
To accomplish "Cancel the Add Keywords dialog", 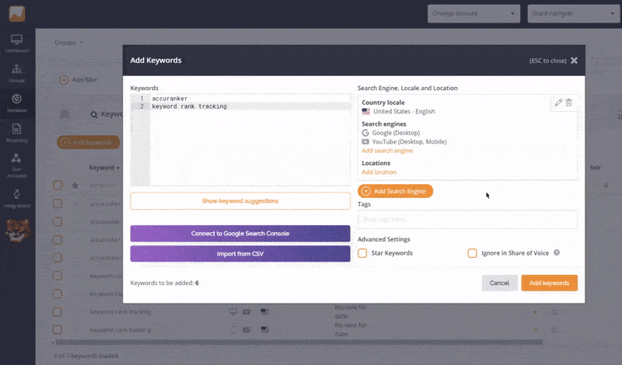I will pos(499,283).
